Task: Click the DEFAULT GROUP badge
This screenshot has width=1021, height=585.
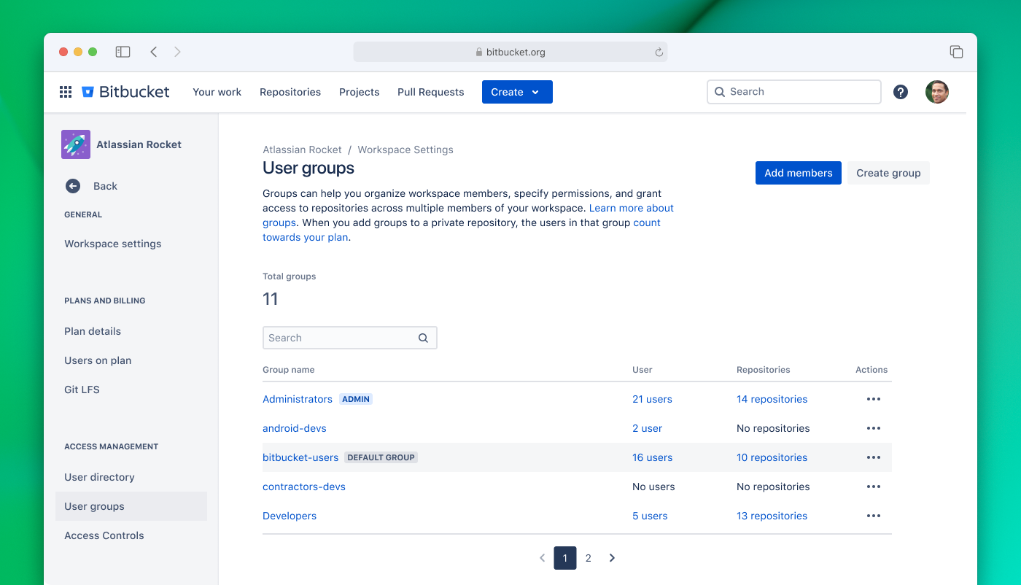Action: (381, 457)
